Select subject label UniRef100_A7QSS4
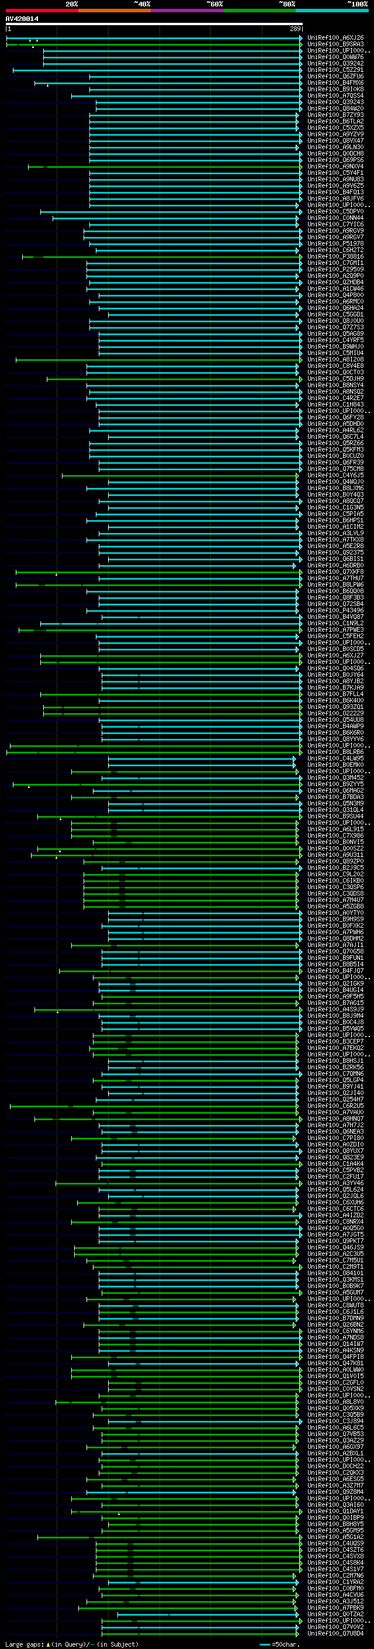 [x=335, y=95]
